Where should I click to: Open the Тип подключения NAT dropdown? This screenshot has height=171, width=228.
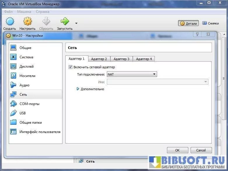pyautogui.click(x=132, y=74)
